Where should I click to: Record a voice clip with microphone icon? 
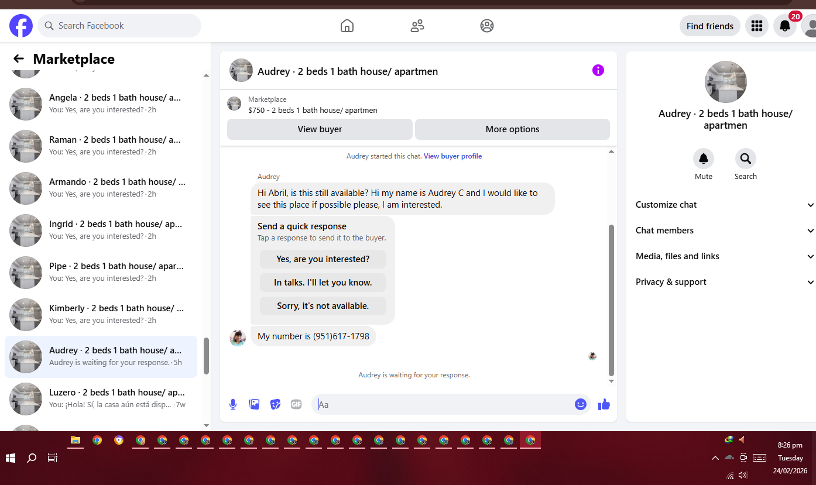(x=233, y=404)
